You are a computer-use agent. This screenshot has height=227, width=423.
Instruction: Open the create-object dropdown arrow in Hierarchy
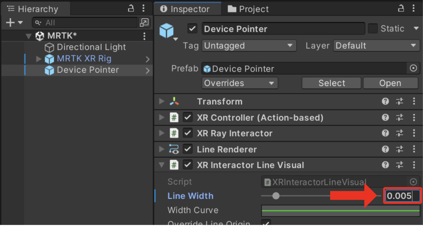pyautogui.click(x=20, y=23)
